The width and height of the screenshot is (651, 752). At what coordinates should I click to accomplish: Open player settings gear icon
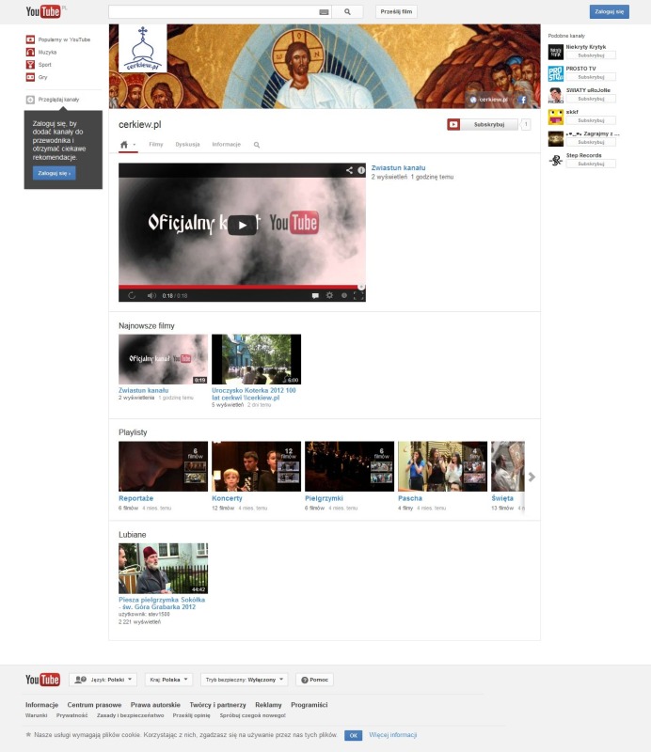pyautogui.click(x=329, y=295)
